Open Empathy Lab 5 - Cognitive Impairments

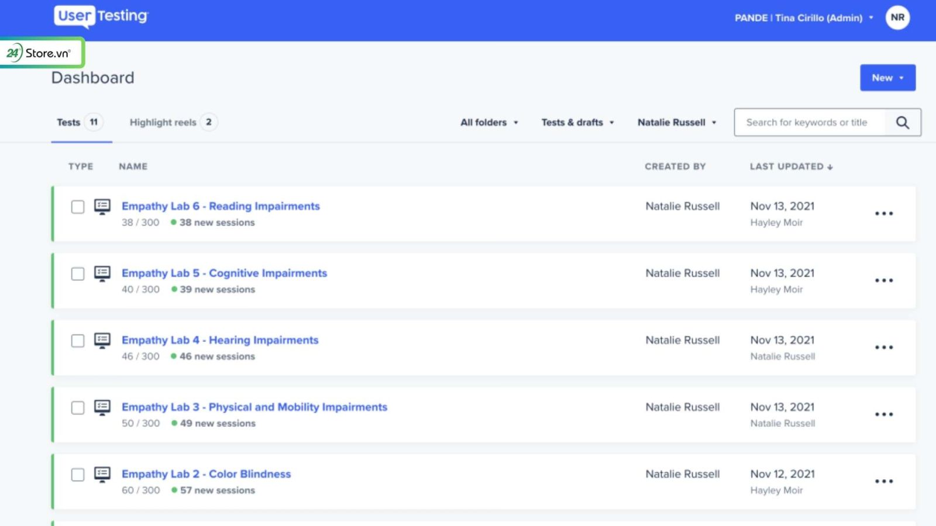click(x=224, y=273)
